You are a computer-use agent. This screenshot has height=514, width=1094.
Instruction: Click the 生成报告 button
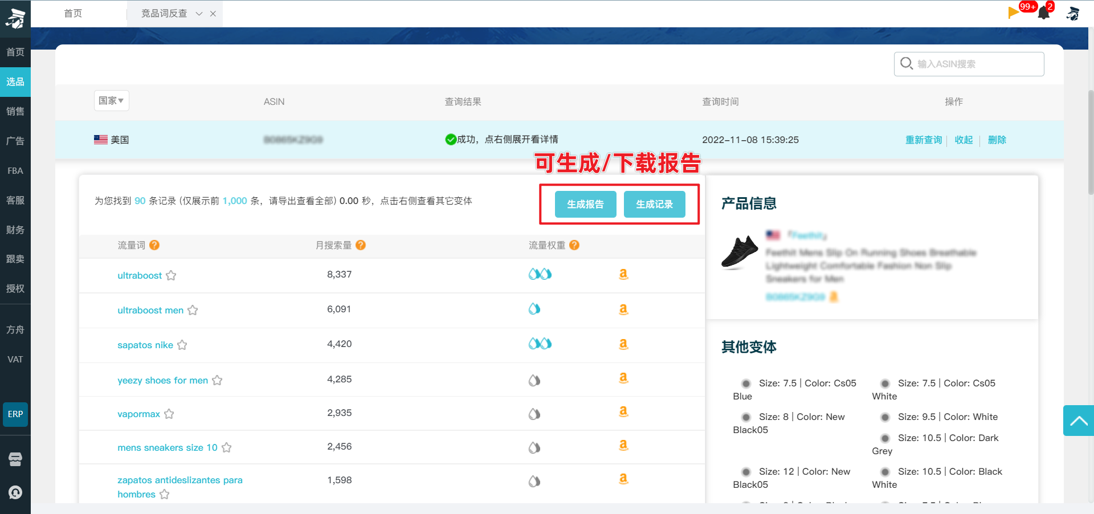pyautogui.click(x=585, y=204)
